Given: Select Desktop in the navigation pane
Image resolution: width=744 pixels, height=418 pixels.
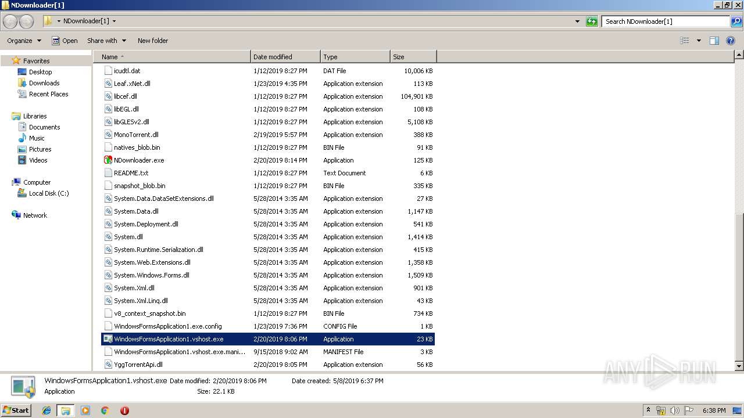Looking at the screenshot, I should pyautogui.click(x=40, y=72).
